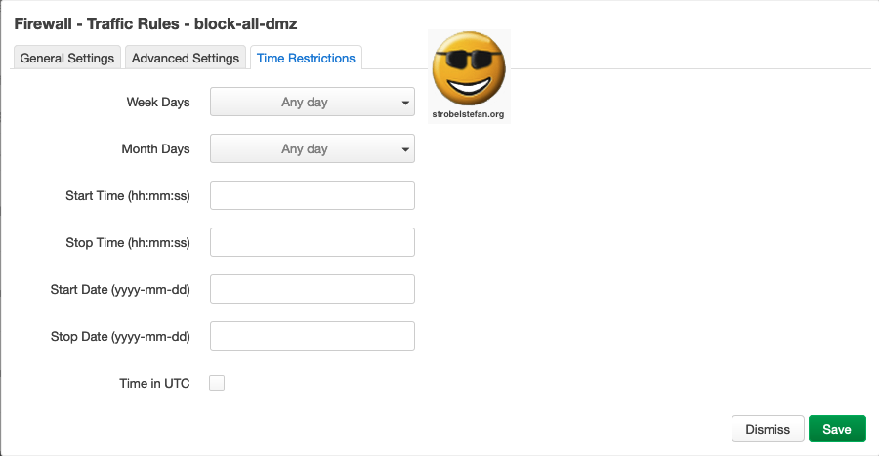Viewport: 879px width, 456px height.
Task: Enable the Time in UTC checkbox
Action: (217, 383)
